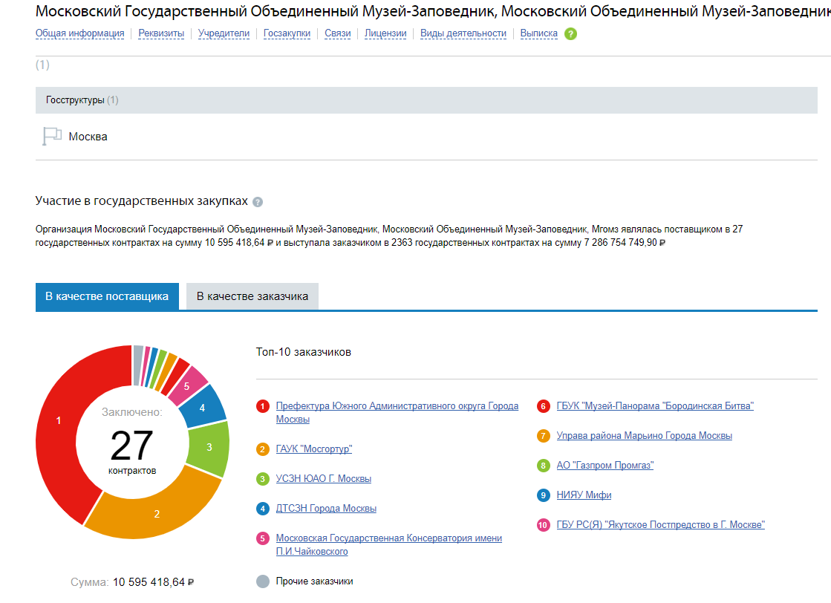Click the green number 3 legend badge
The width and height of the screenshot is (831, 603).
[262, 479]
